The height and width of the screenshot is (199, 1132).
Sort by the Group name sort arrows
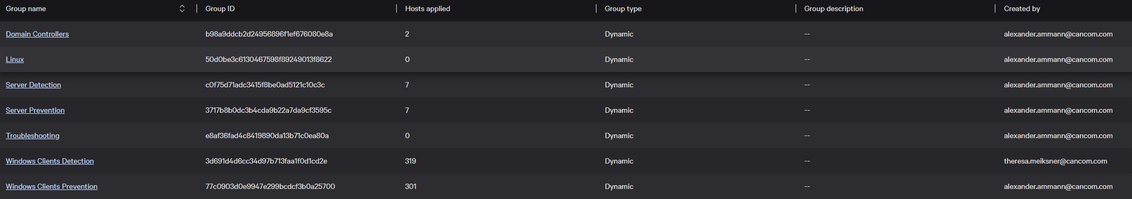coord(182,8)
